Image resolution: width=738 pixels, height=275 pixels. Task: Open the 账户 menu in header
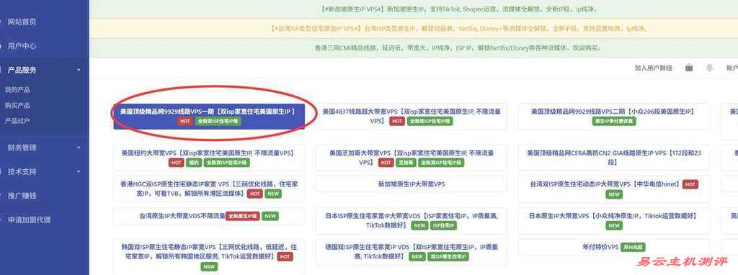[x=732, y=68]
